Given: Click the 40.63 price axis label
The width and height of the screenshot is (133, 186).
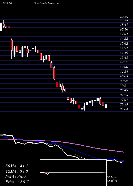Looking at the screenshot, I should (x=124, y=77).
